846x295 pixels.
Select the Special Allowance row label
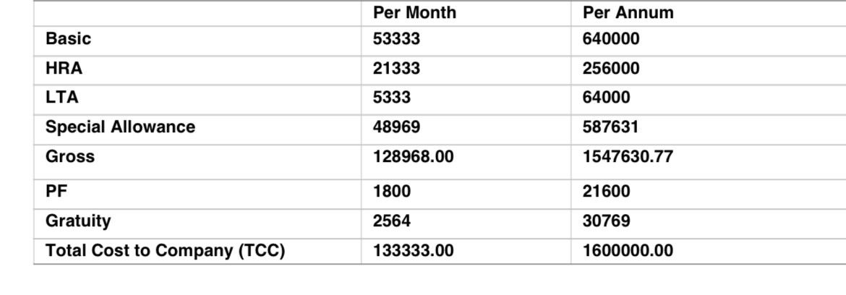click(120, 127)
